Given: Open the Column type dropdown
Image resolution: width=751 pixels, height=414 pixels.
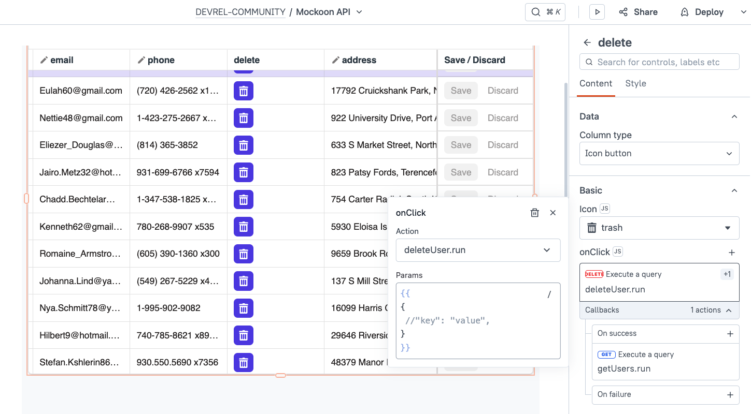Looking at the screenshot, I should coord(659,153).
